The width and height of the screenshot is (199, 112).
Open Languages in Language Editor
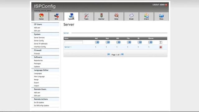pyautogui.click(x=38, y=73)
